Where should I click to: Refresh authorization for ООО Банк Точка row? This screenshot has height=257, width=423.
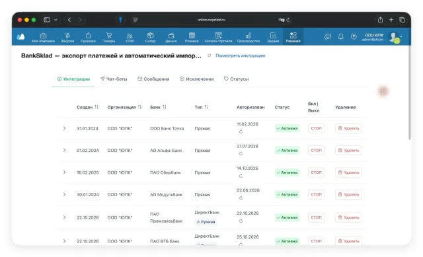241,131
